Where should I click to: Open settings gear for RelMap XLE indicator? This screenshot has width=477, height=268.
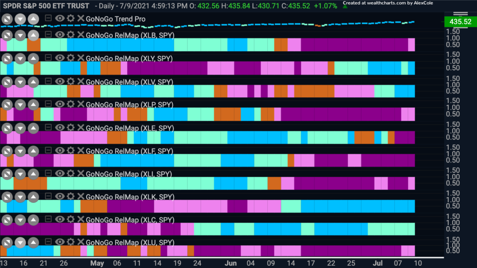(x=70, y=127)
